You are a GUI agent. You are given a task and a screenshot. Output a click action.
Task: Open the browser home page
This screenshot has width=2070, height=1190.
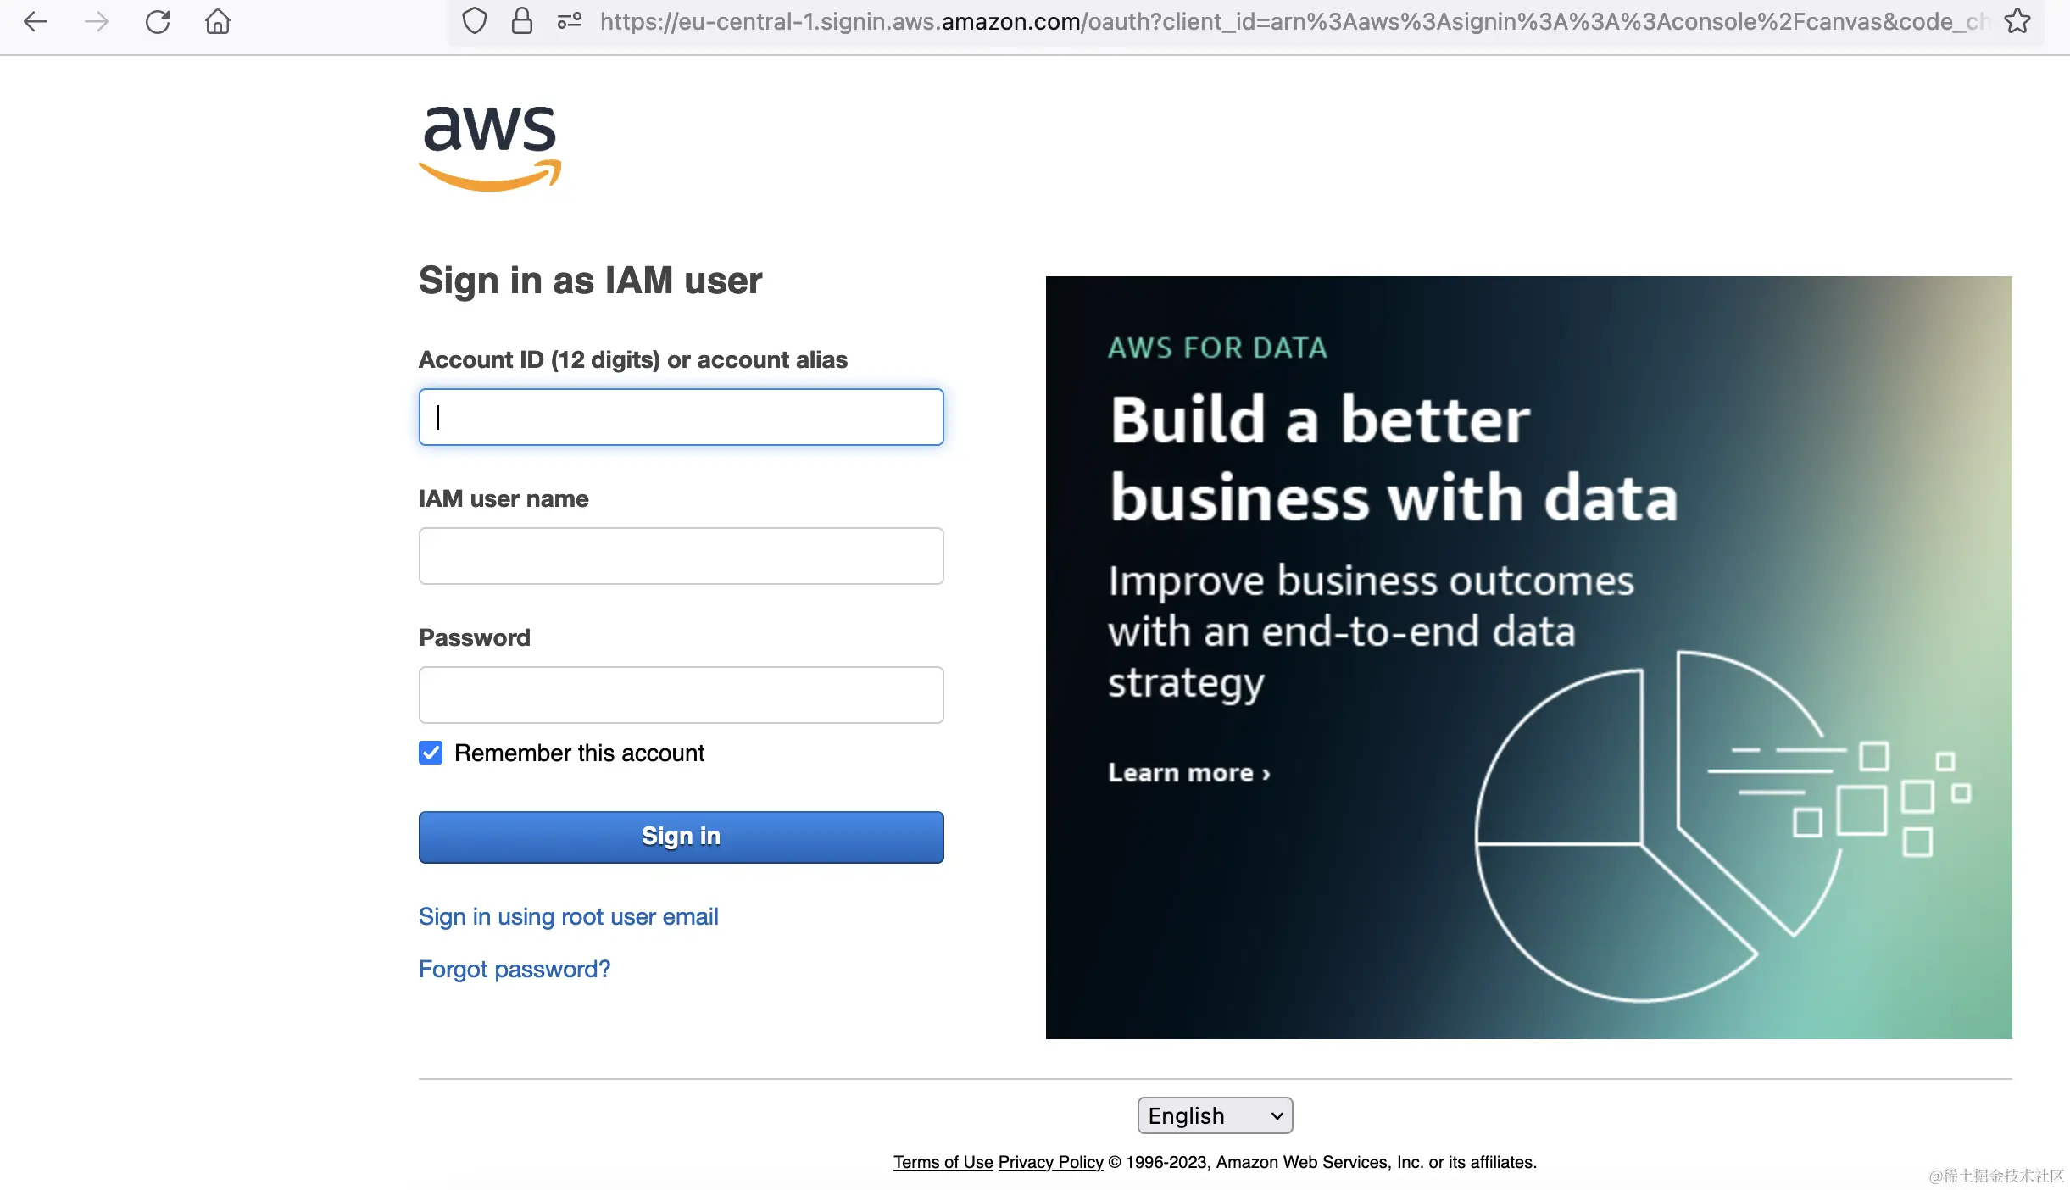pos(218,21)
